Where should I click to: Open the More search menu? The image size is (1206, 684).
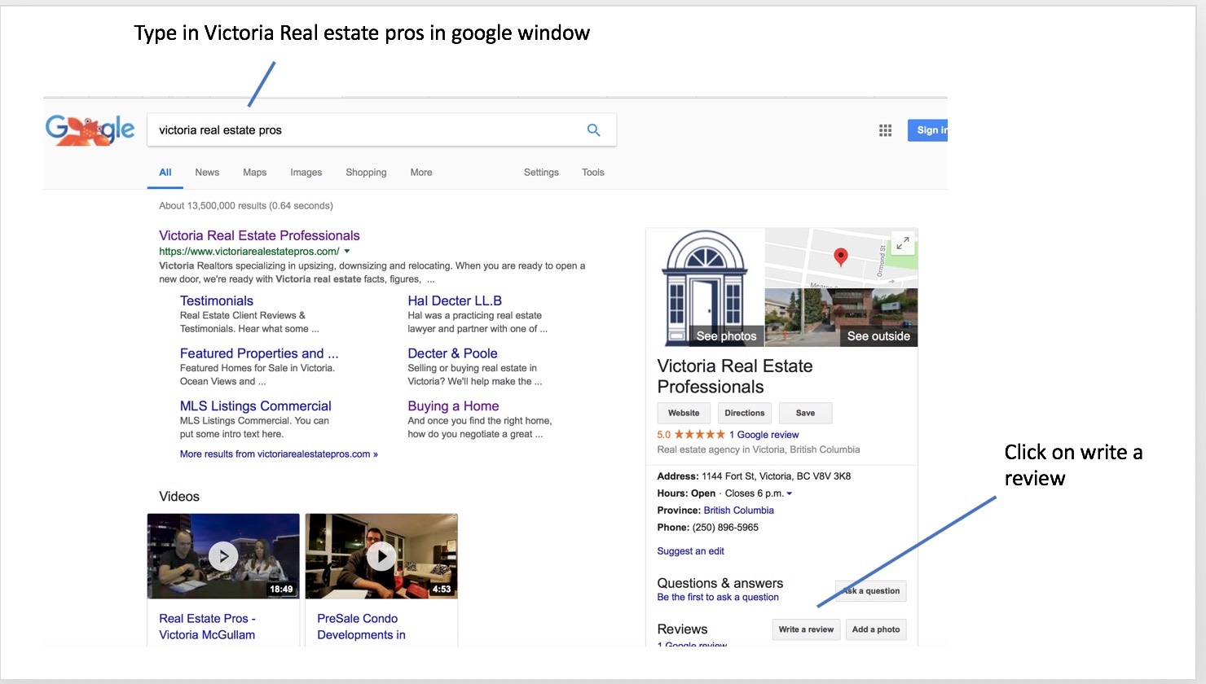(421, 173)
